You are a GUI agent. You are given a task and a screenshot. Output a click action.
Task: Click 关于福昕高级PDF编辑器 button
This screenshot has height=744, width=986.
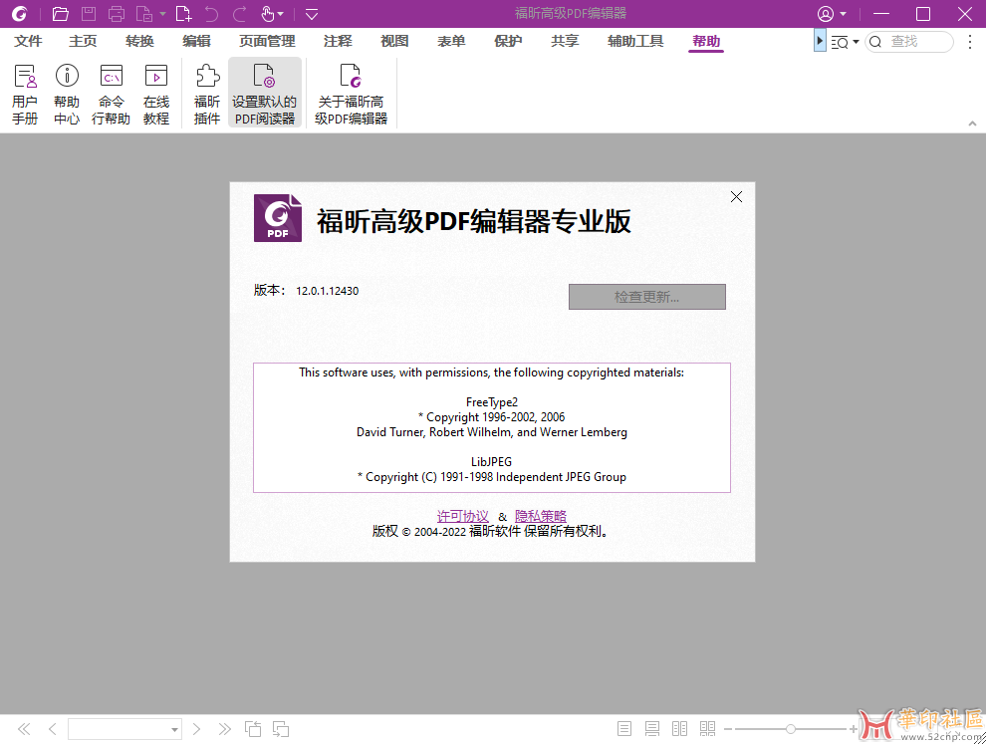pos(351,94)
